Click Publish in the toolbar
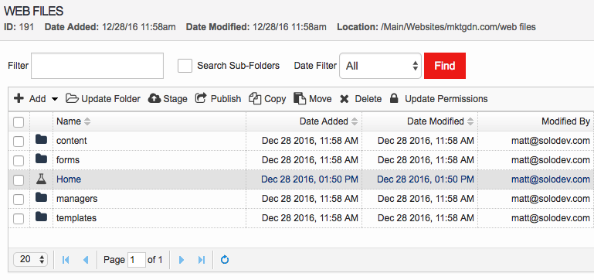This screenshot has height=280, width=594. click(x=218, y=99)
